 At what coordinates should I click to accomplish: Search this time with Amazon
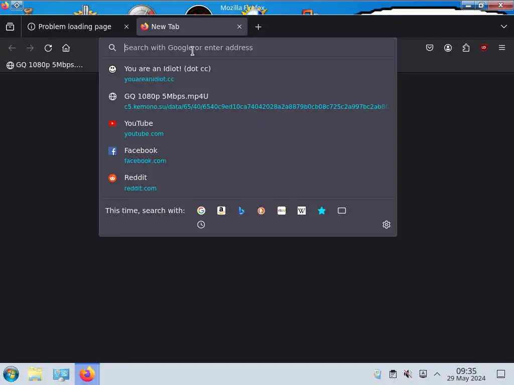(x=221, y=211)
